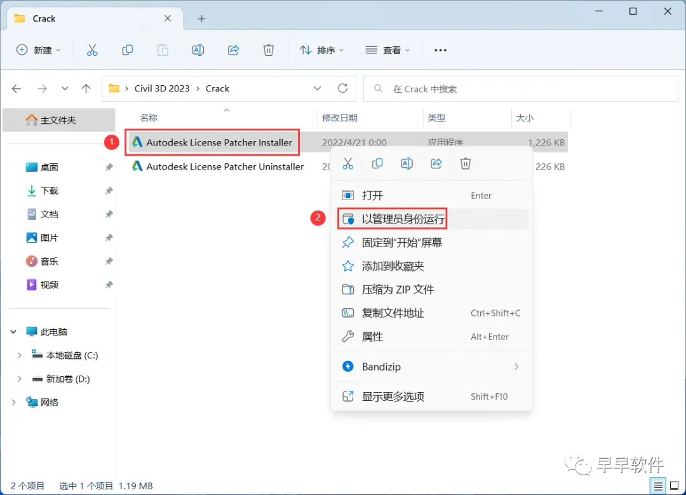This screenshot has width=686, height=495.
Task: Expand 新加卷 (D:) tree node
Action: pyautogui.click(x=19, y=379)
